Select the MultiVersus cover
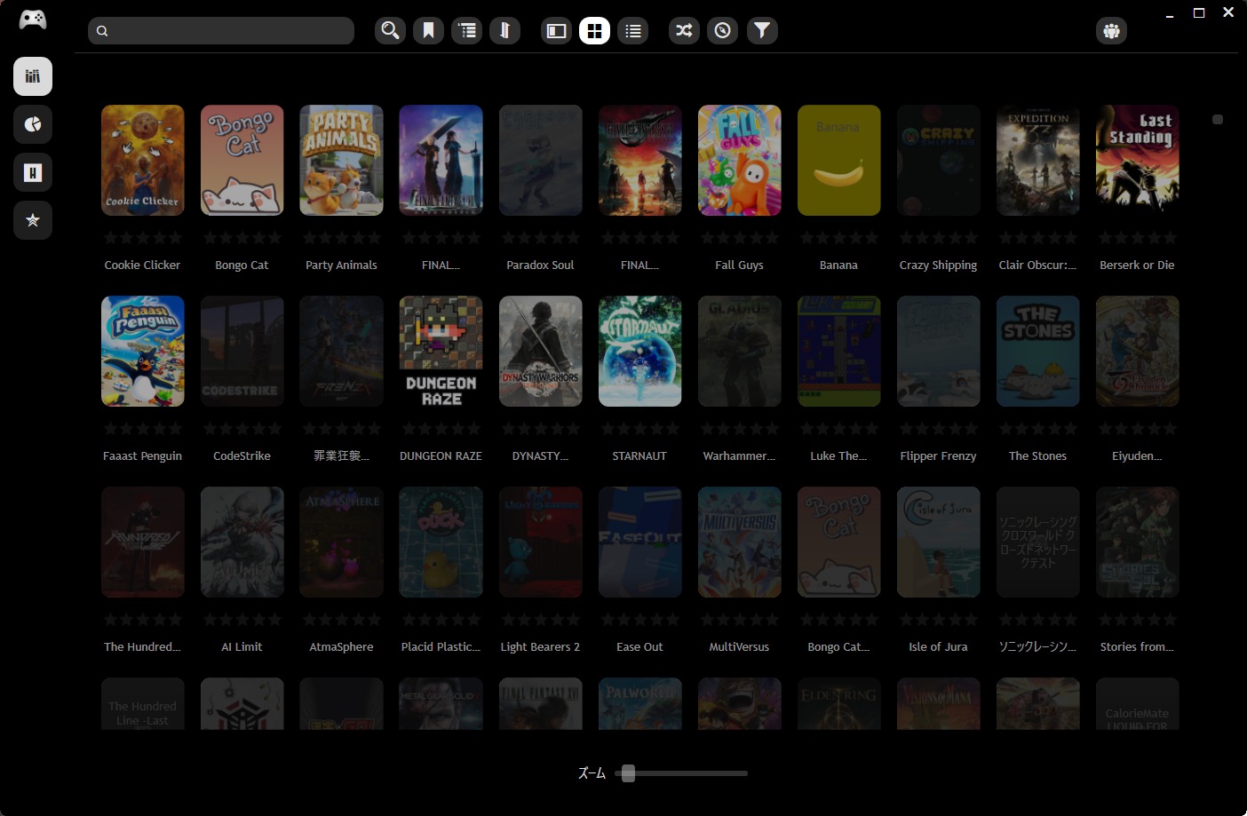The image size is (1247, 816). [x=739, y=543]
